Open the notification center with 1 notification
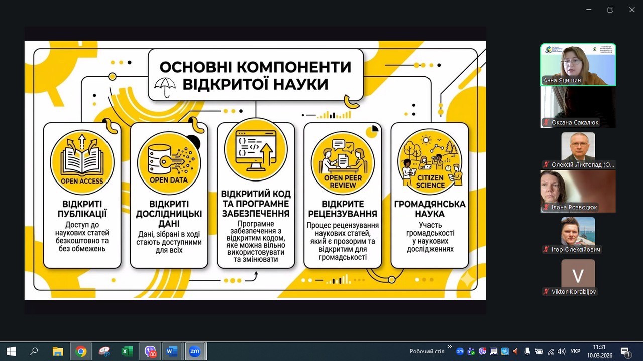Screen dimensions: 643x361 coord(625,352)
